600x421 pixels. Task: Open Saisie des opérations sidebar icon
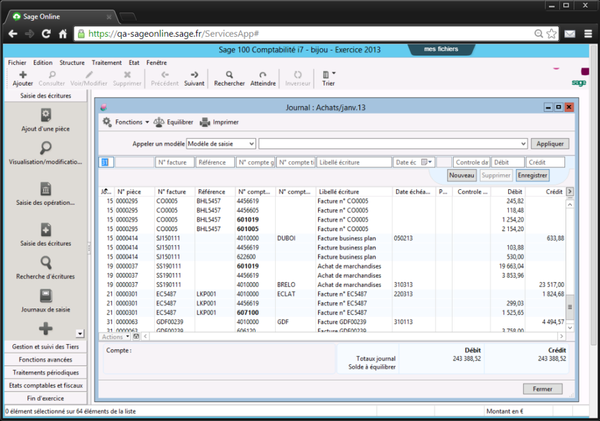tap(46, 189)
